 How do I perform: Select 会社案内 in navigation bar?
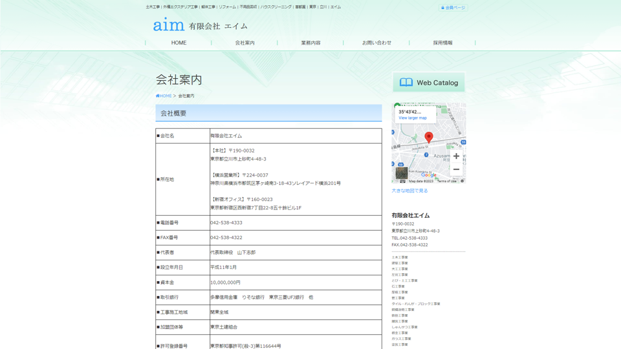click(245, 43)
